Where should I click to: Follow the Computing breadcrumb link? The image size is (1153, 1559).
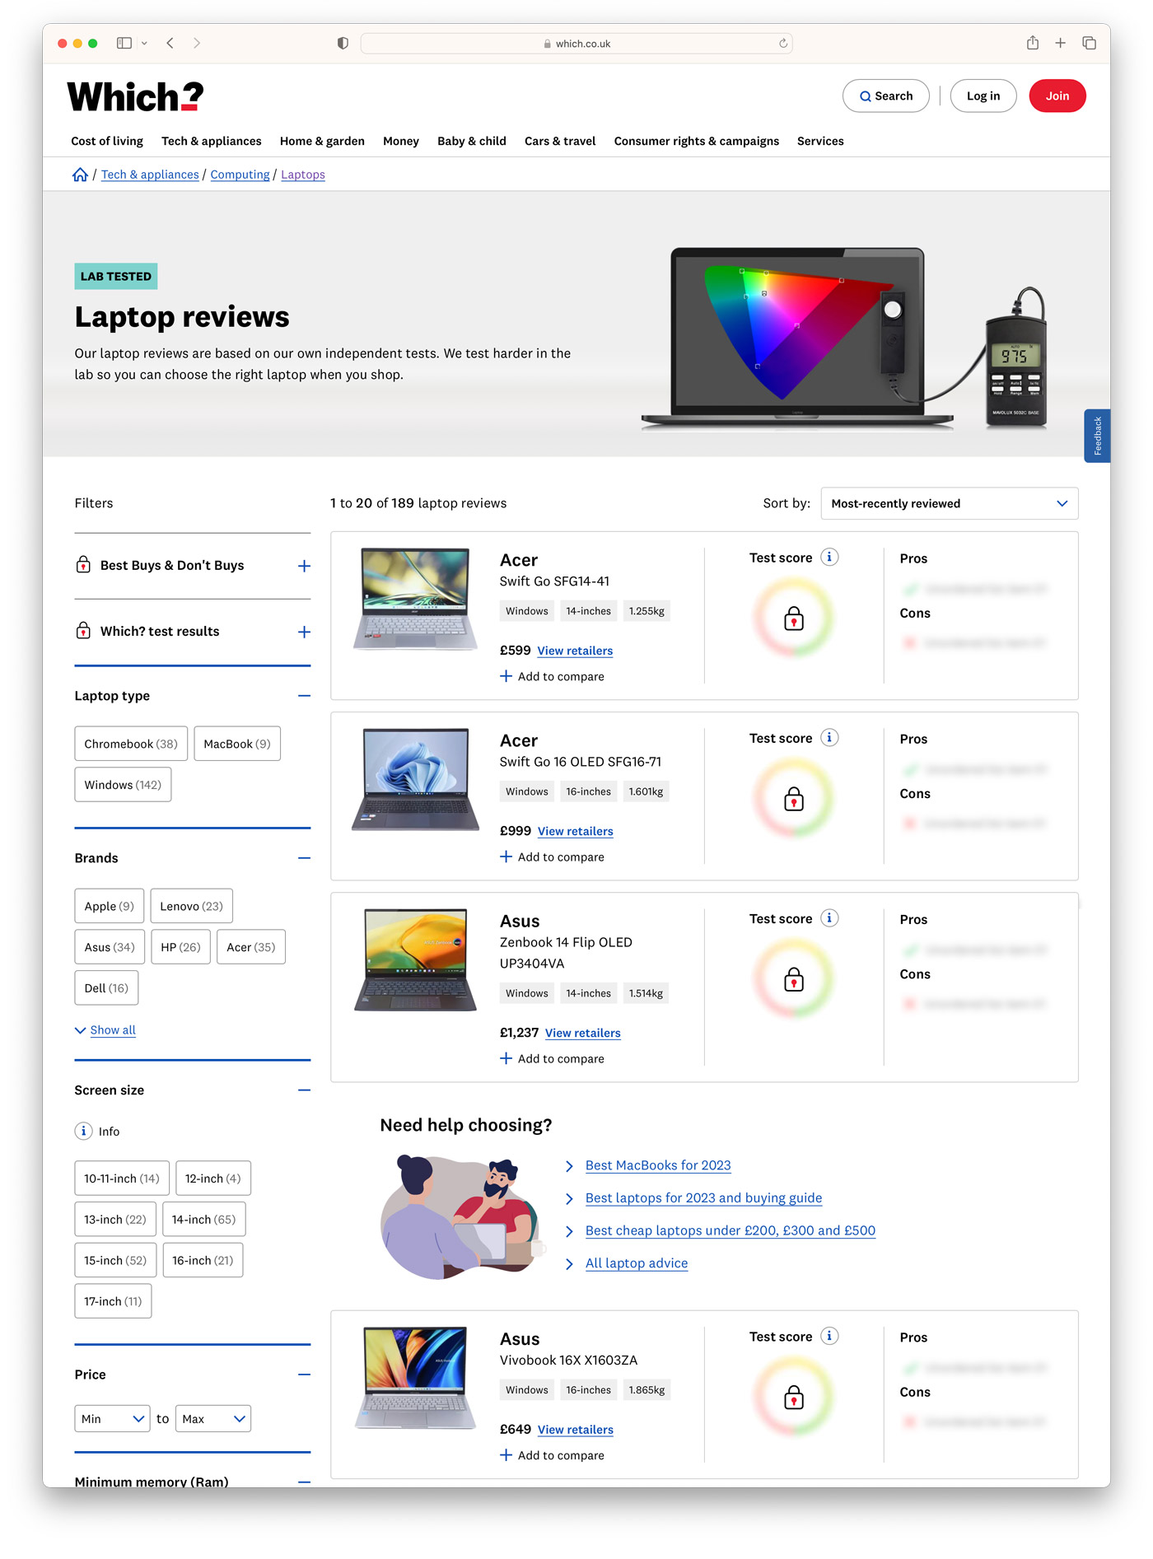tap(240, 175)
